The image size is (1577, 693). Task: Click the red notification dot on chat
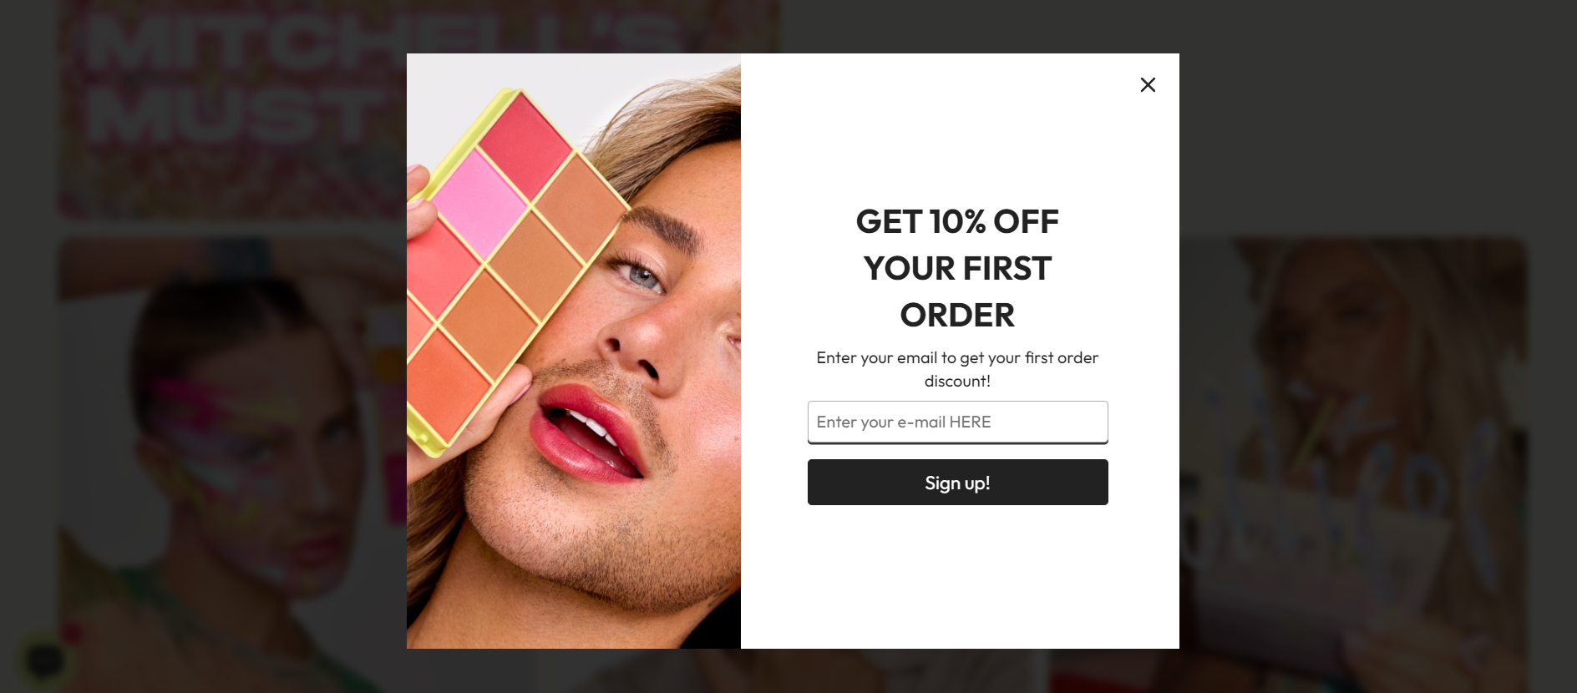point(72,633)
